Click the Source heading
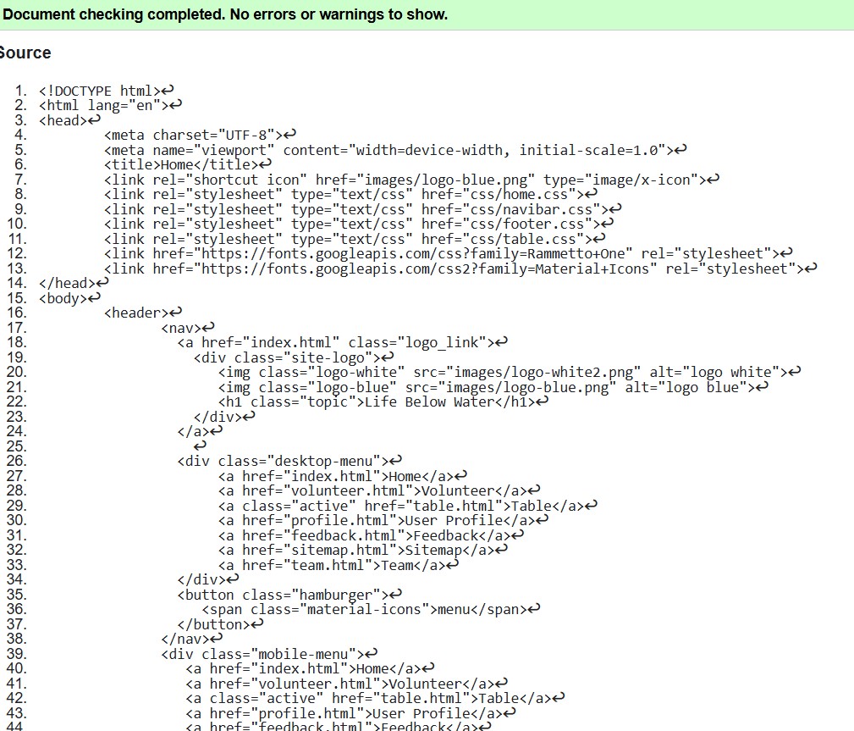This screenshot has width=854, height=731. 25,53
